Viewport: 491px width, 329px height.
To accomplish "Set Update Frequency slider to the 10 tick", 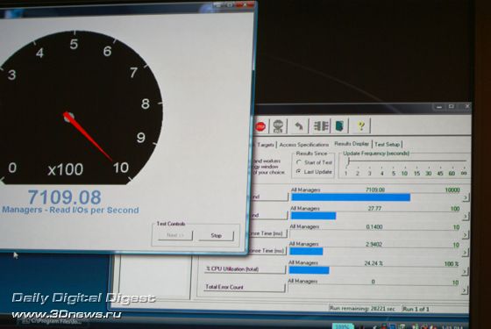I will click(x=404, y=173).
